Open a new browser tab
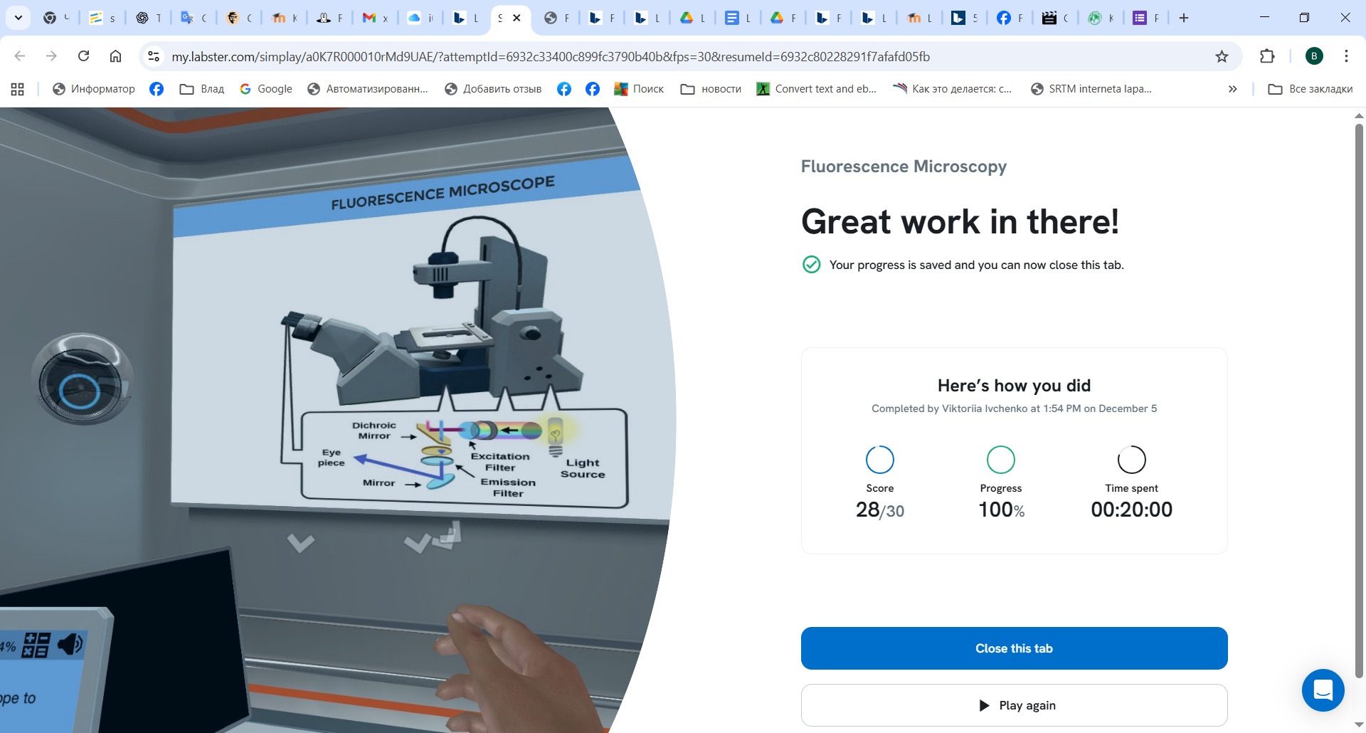Screen dimensions: 1366x733 [1184, 19]
